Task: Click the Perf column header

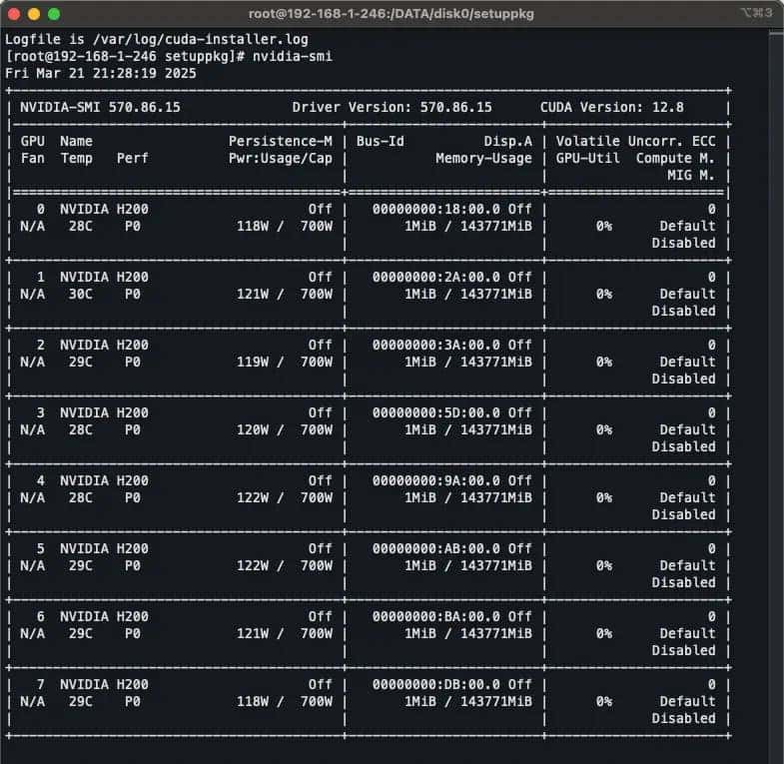Action: 133,158
